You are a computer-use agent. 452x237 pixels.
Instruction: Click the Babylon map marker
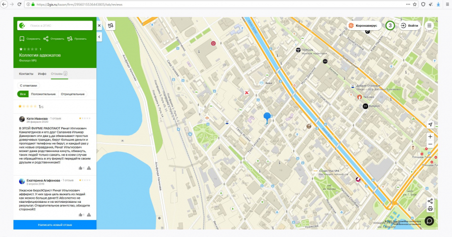pos(365,106)
